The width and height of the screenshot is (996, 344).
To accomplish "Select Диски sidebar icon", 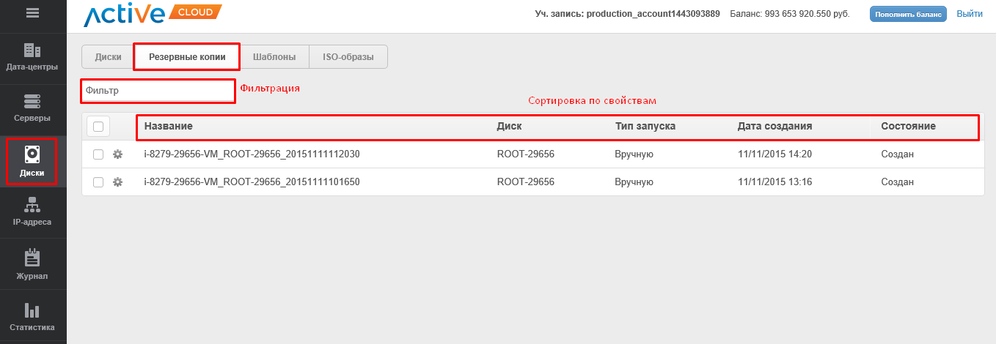I will [32, 161].
